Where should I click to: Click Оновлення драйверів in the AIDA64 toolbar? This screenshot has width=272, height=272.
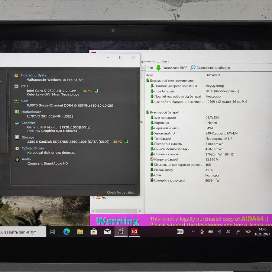(210, 68)
